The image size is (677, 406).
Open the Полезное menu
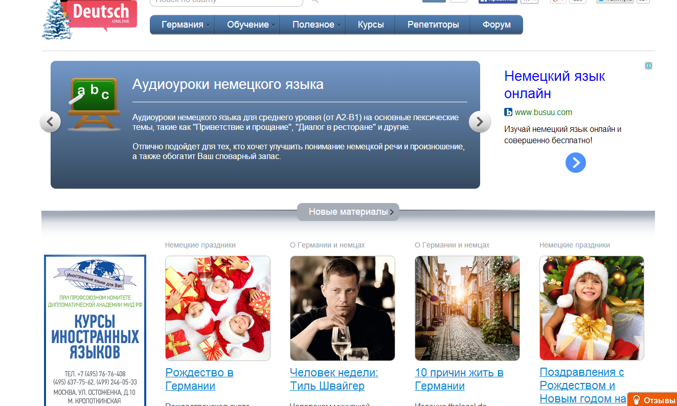tap(313, 25)
